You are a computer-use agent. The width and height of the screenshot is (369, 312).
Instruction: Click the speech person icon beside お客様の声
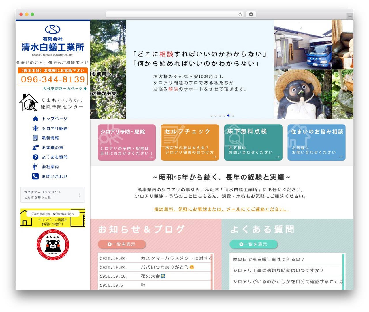coord(35,147)
